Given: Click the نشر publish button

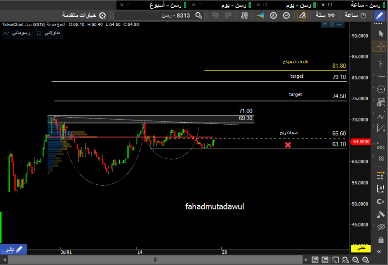Looking at the screenshot, I should point(13,249).
